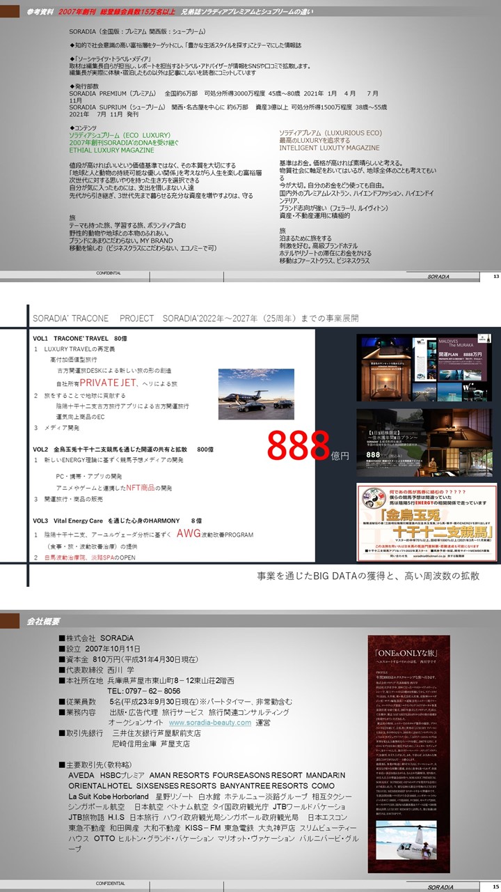Select the VOL1 TRACONE' TRAVEL 80億 line
The image size is (501, 892).
80,338
